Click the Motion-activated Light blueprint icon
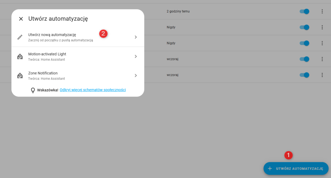The image size is (331, 178). 20,56
